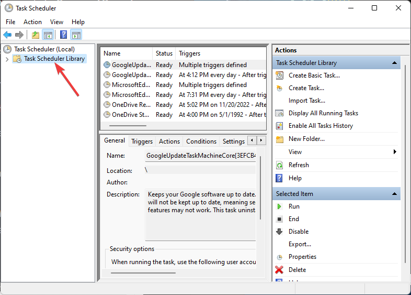Collapse the Task Scheduler Library actions section
This screenshot has width=411, height=295.
click(394, 63)
